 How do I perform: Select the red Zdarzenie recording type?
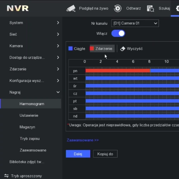pyautogui.click(x=102, y=49)
